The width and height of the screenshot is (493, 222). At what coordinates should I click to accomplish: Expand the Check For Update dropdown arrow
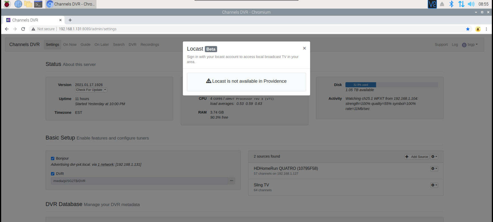[105, 90]
